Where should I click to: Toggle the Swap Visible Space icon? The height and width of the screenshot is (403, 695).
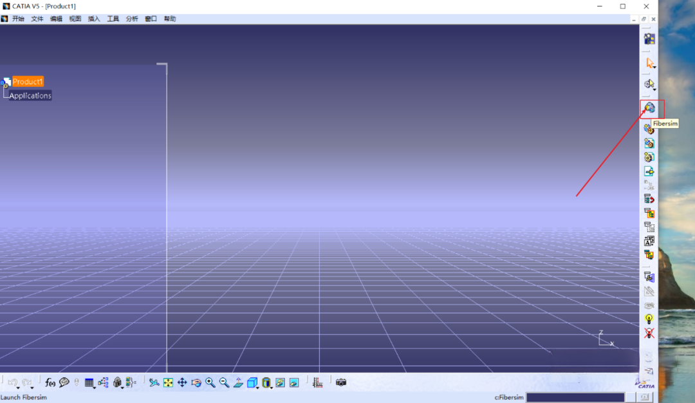(294, 382)
